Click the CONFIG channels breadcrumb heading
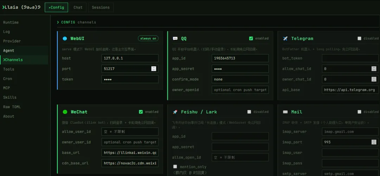 coord(77,22)
